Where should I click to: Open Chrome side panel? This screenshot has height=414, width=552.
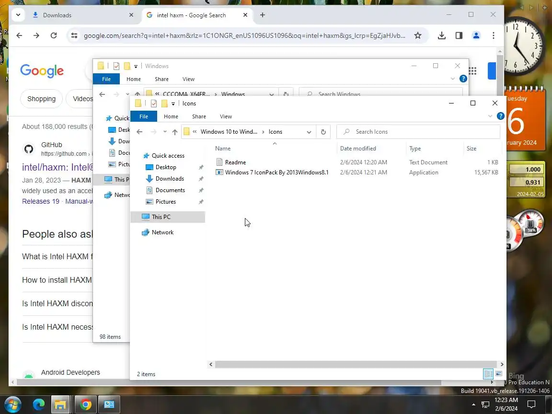coord(459,35)
